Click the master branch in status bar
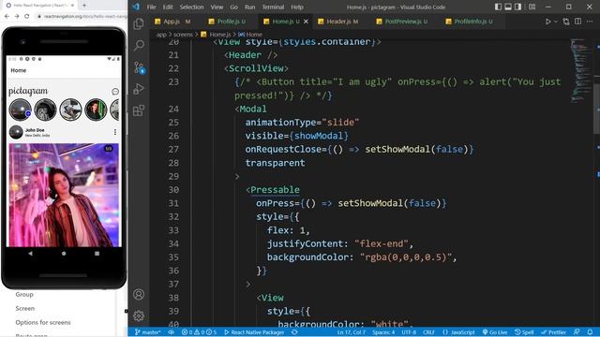Image resolution: width=600 pixels, height=337 pixels. click(x=148, y=332)
